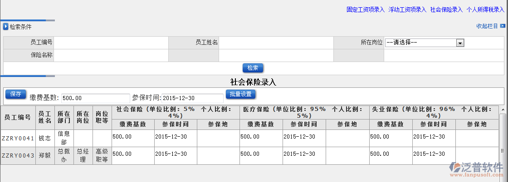Click rank cell 高级职等
Screen dimensions: 508x182
tap(102, 156)
